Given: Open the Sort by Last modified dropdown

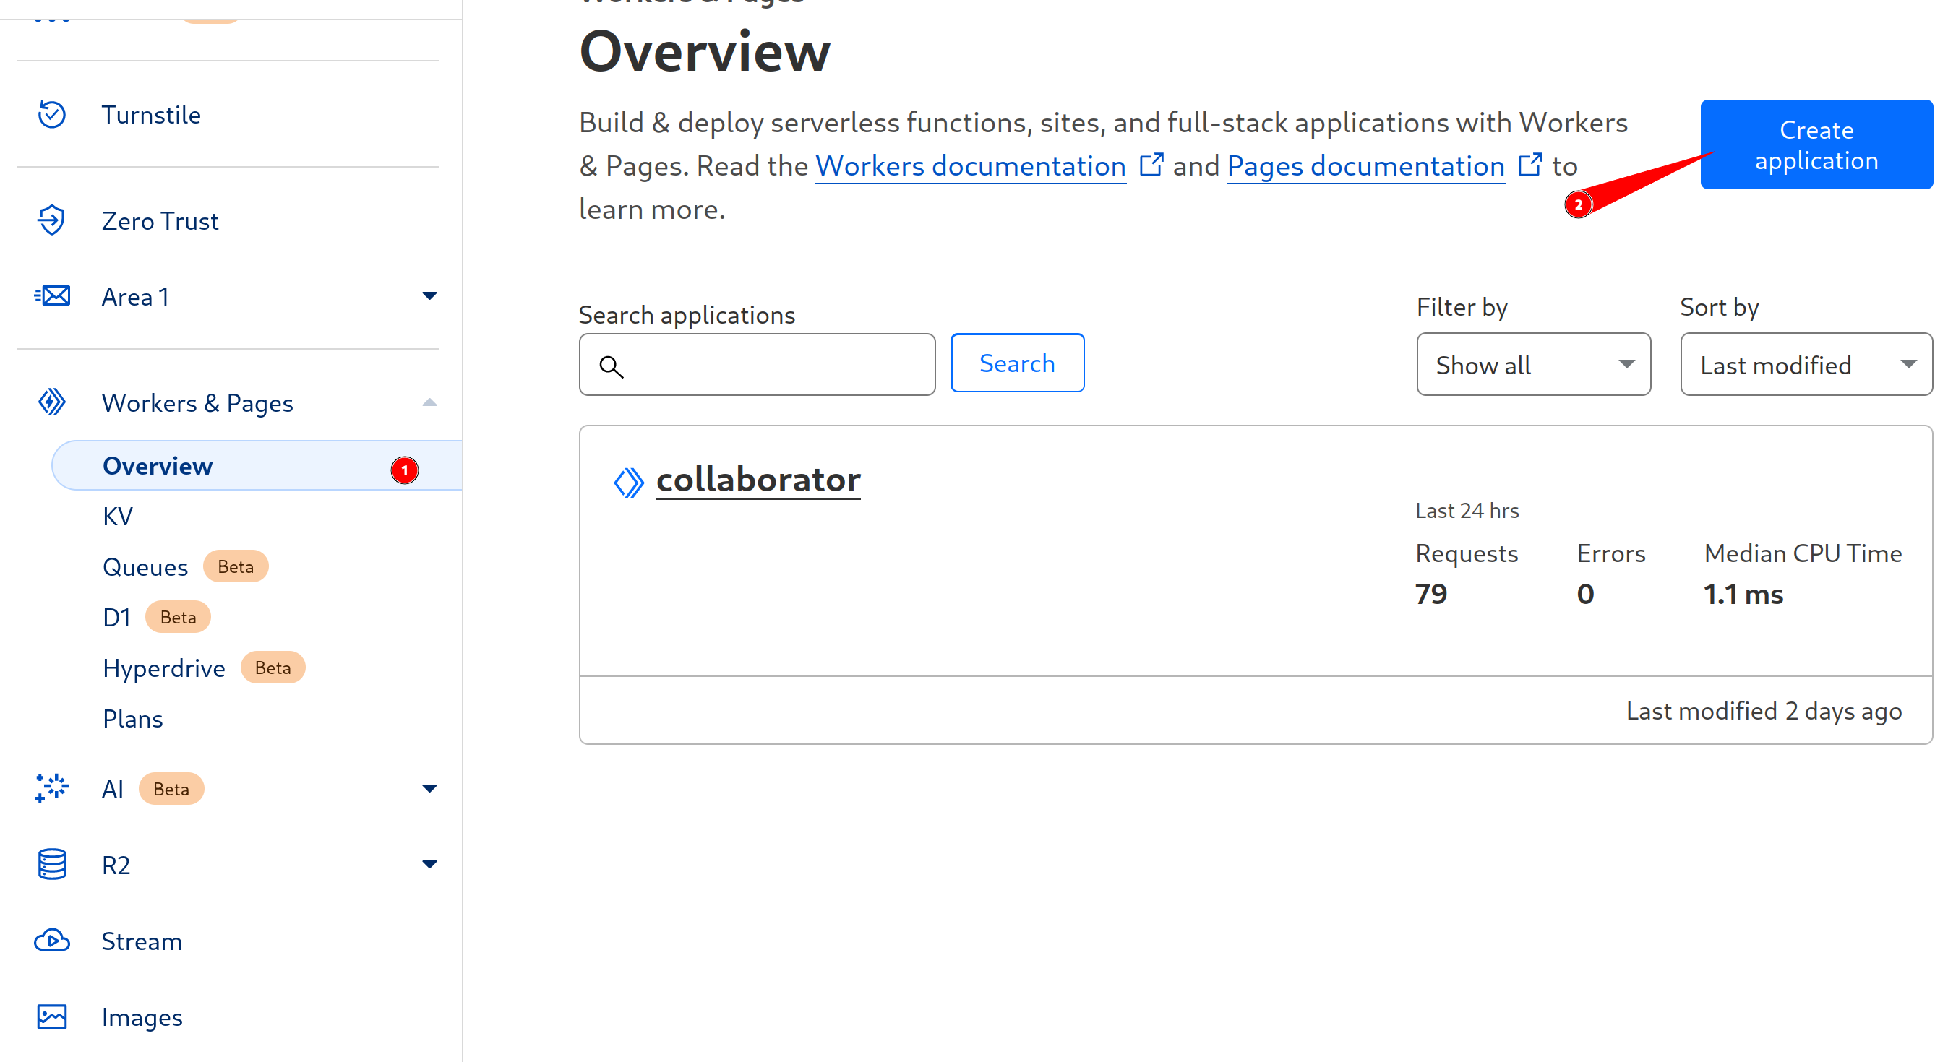Looking at the screenshot, I should (x=1805, y=364).
